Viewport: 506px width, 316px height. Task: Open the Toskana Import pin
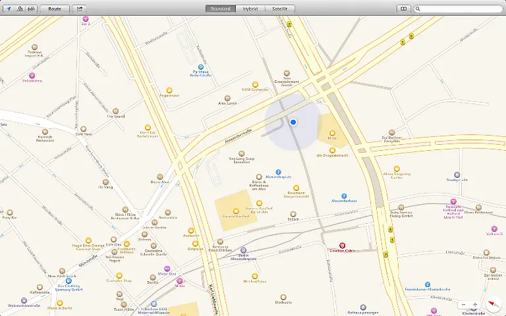pyautogui.click(x=34, y=47)
